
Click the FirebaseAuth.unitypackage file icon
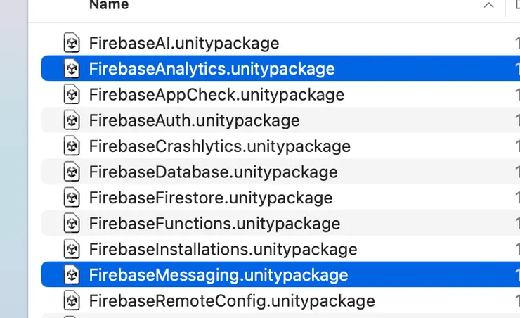(71, 120)
